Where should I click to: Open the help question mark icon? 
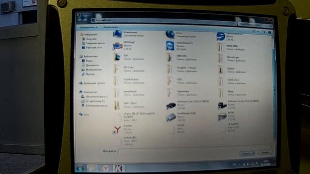pos(269,32)
